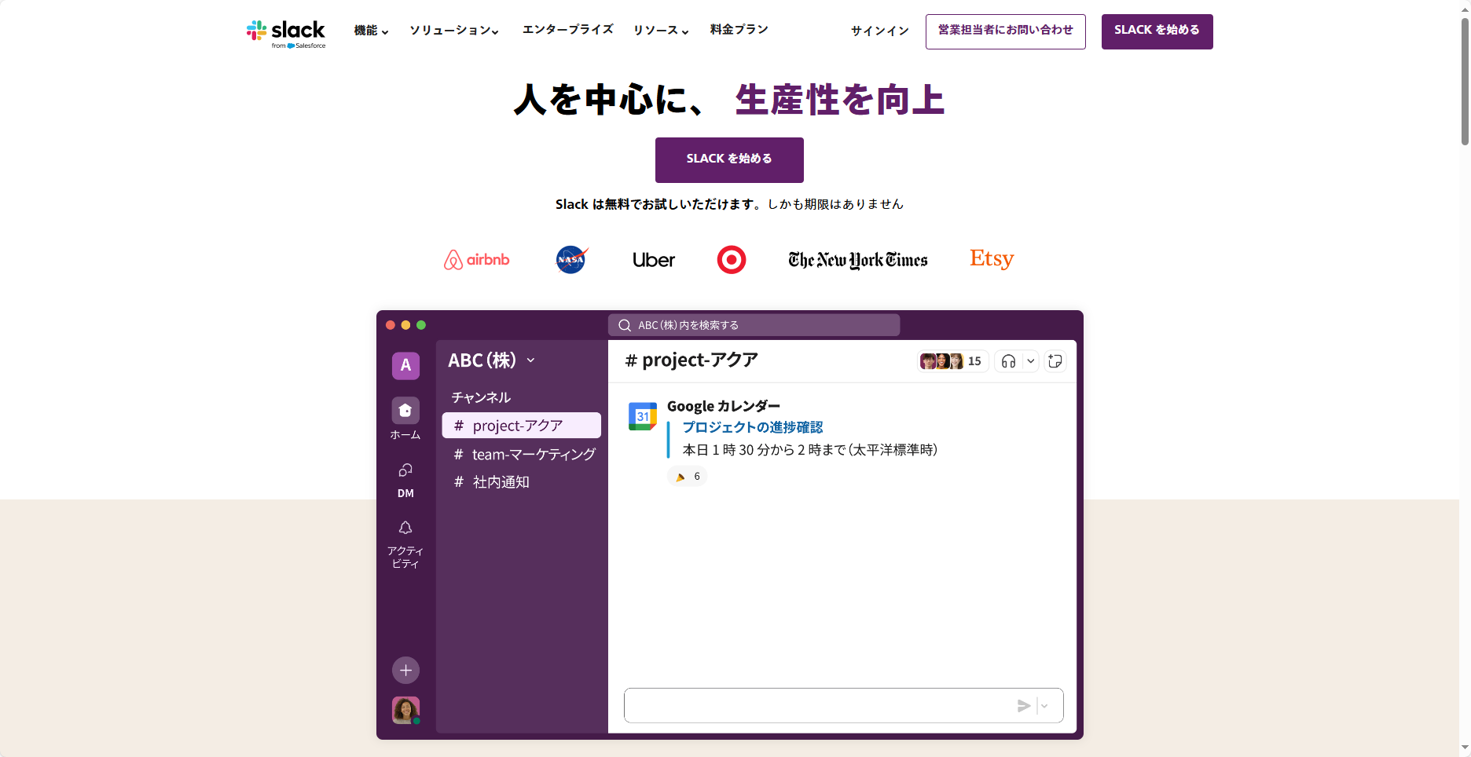Click the Uber logo
Screen dimensions: 1471x757
pyautogui.click(x=654, y=260)
